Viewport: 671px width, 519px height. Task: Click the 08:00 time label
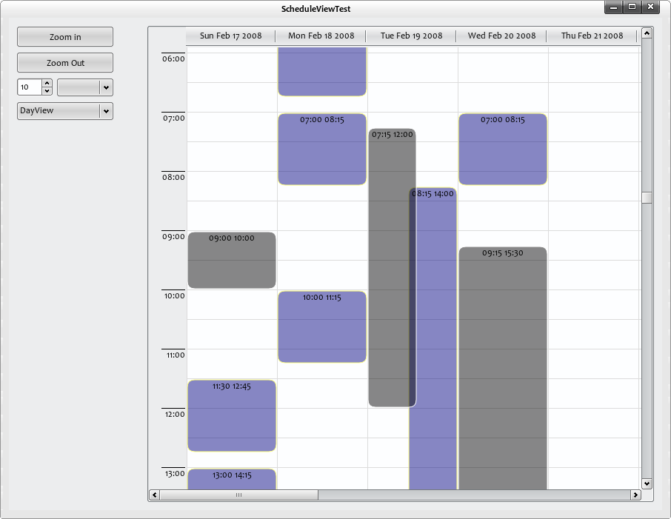pyautogui.click(x=173, y=177)
